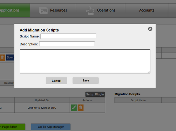Close the Add Migration Scripts dialog

(x=150, y=29)
